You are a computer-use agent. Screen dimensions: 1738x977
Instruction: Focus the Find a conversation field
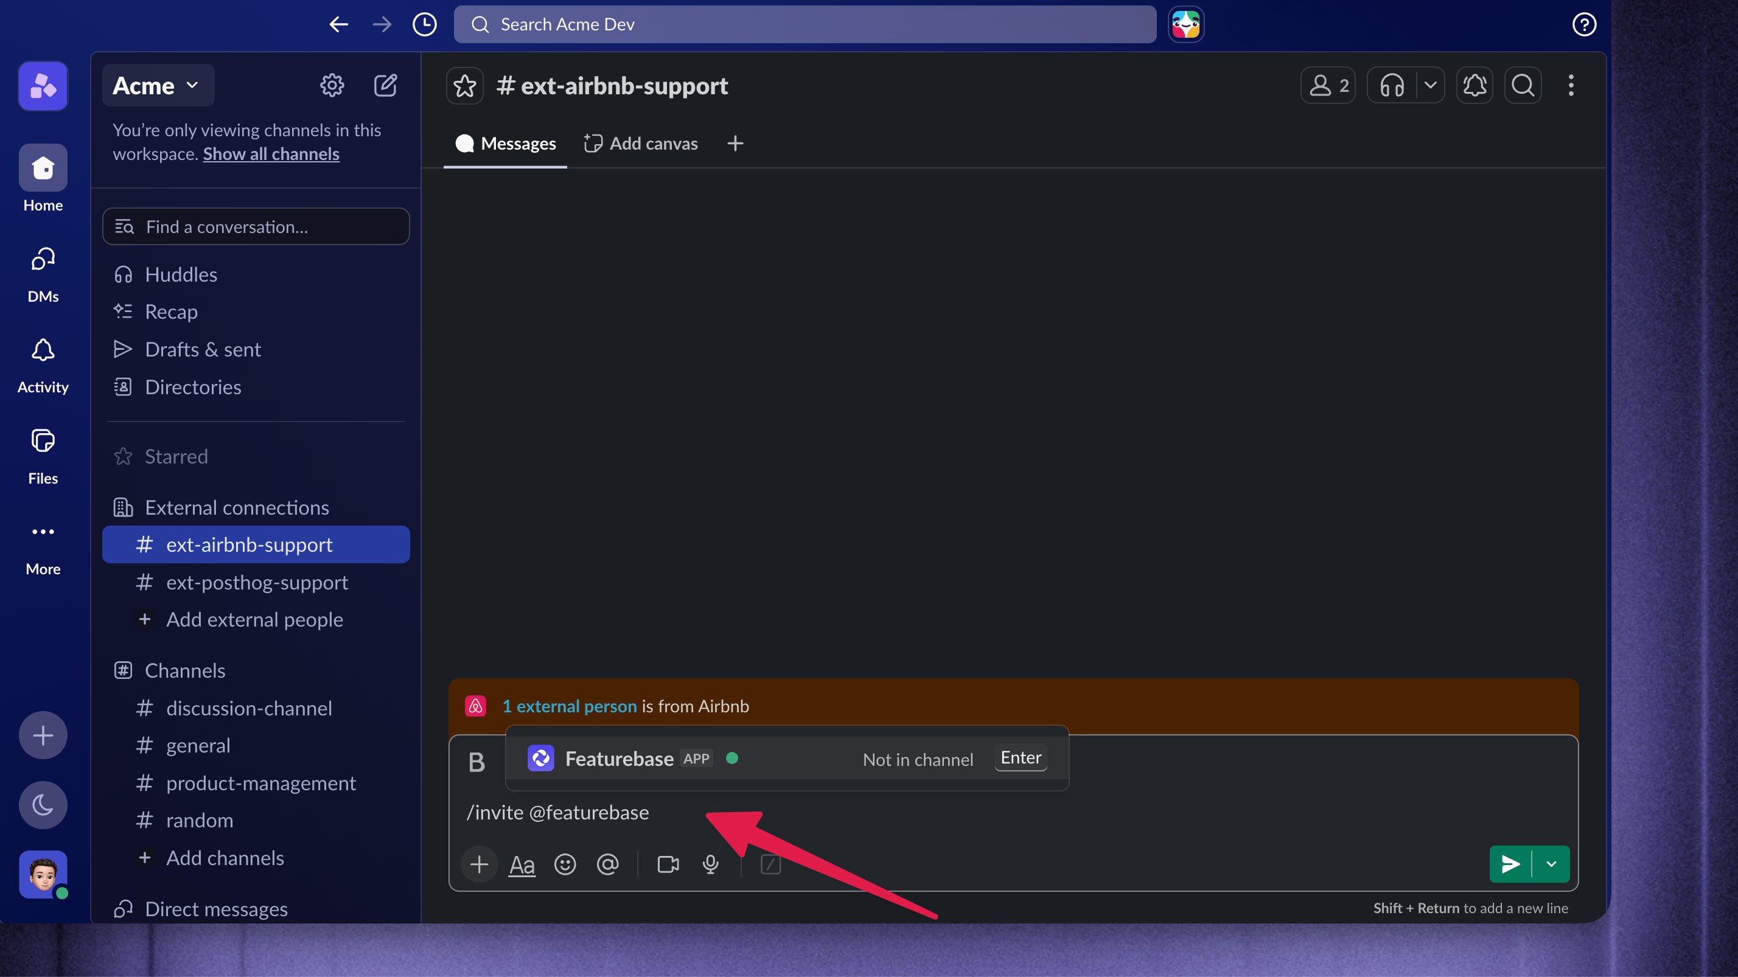click(x=256, y=226)
